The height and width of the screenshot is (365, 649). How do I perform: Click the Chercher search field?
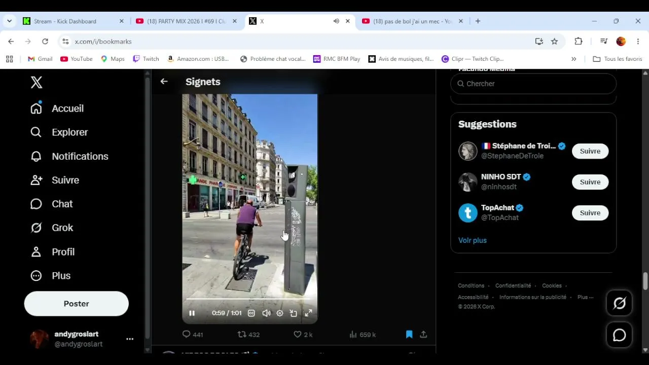[x=533, y=84]
